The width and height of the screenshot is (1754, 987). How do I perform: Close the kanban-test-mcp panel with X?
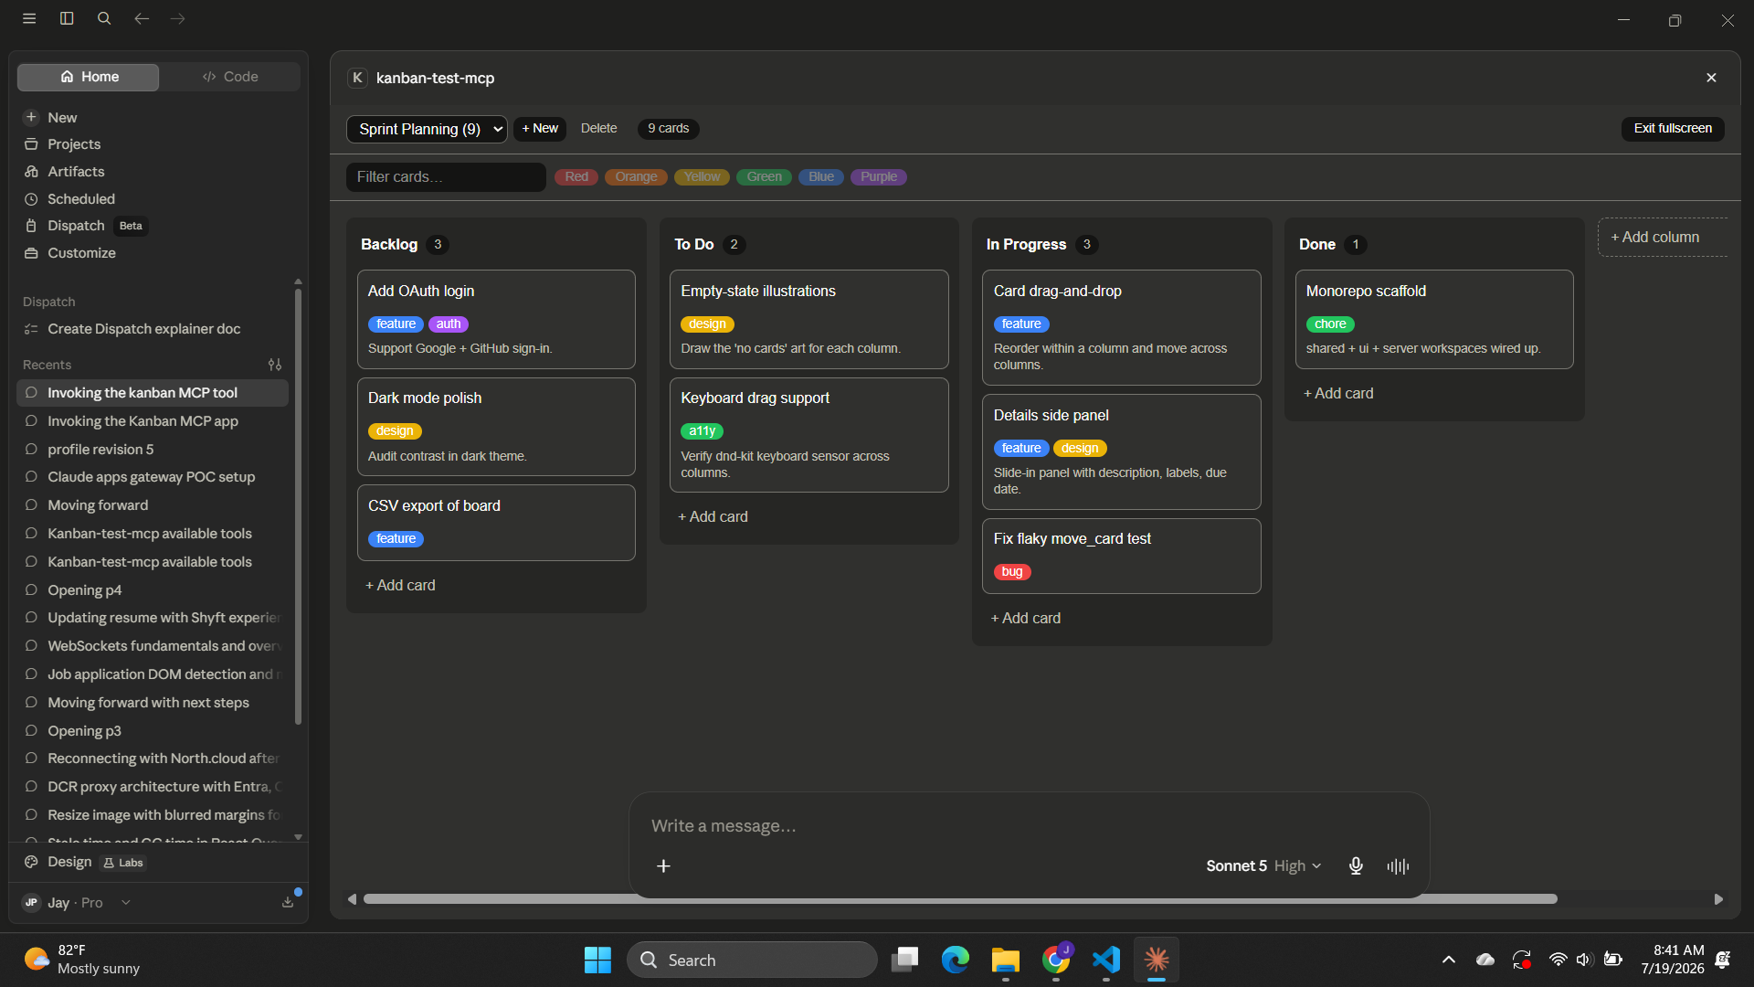(1711, 78)
